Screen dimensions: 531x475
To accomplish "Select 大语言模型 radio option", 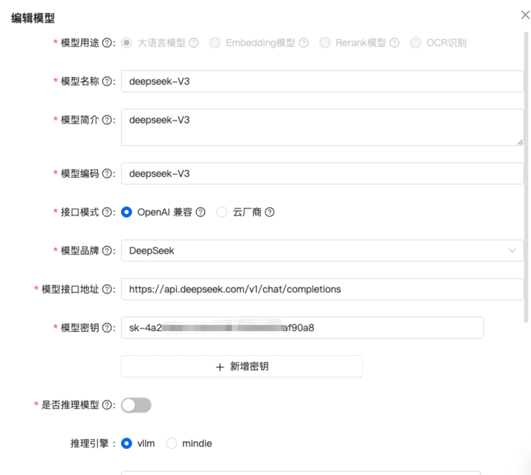I will 127,43.
